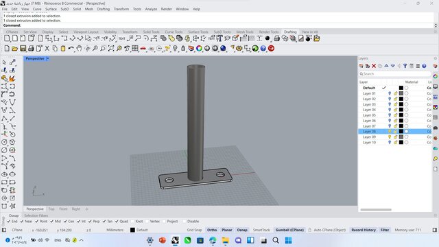This screenshot has width=439, height=247.
Task: Save the file using the floppy disk icon
Action: (x=23, y=49)
